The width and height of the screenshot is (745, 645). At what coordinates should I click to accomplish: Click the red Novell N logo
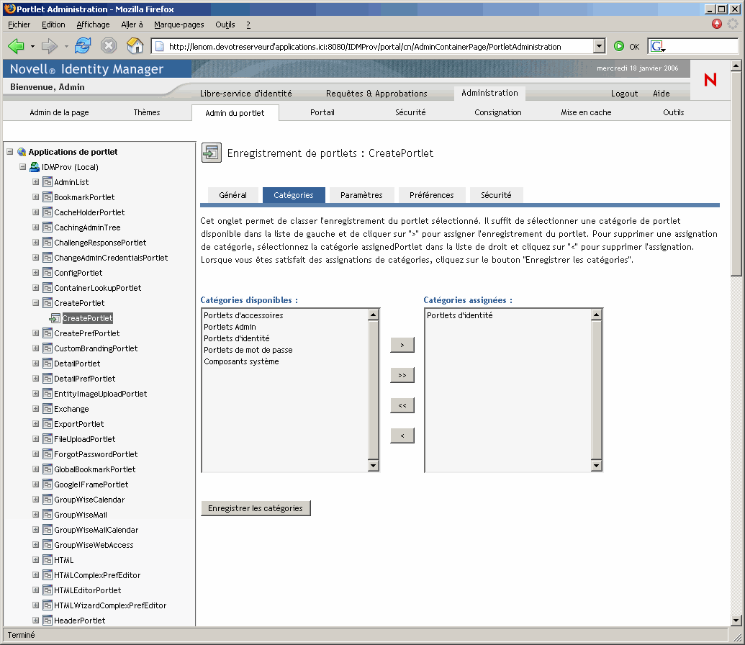[710, 79]
